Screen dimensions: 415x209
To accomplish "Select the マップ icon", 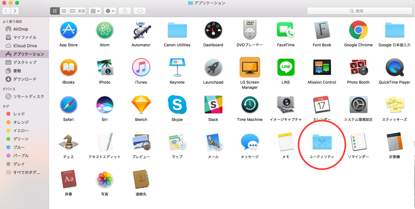I will coord(177,142).
